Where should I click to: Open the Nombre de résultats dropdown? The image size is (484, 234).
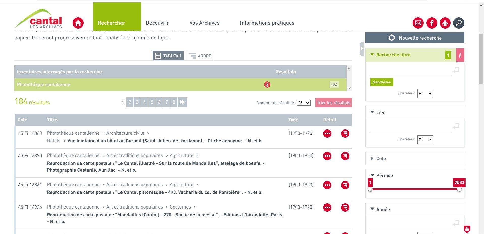point(304,103)
